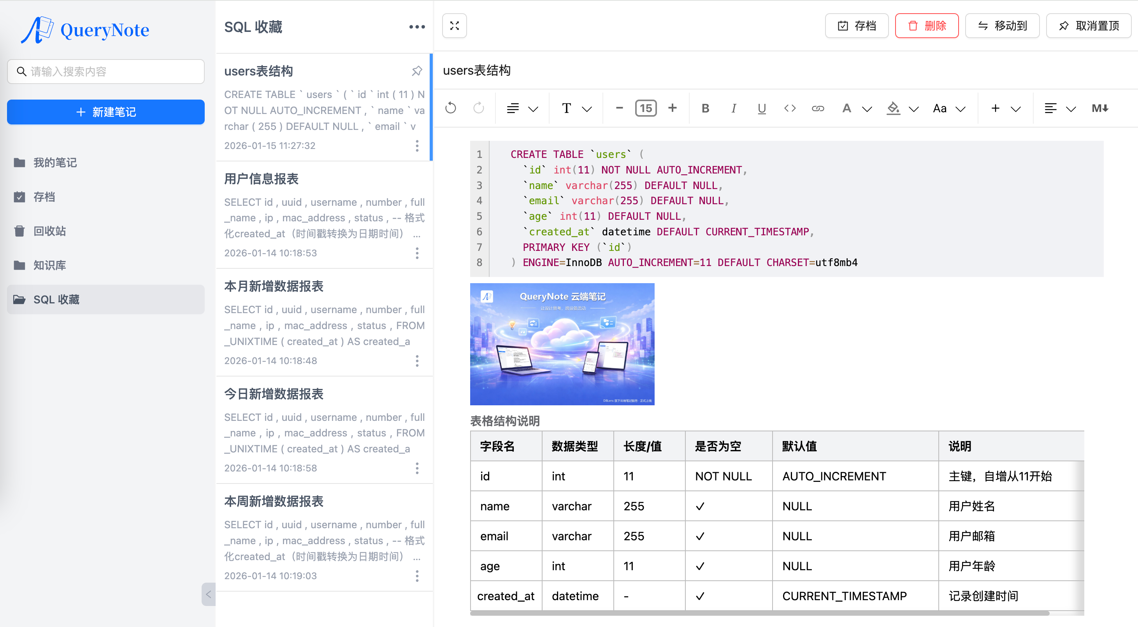1138x627 pixels.
Task: Toggle bold formatting
Action: (705, 108)
